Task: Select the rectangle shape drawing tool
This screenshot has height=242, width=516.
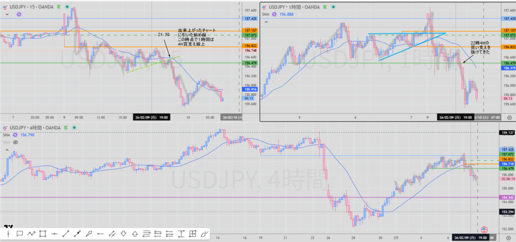Action: tap(43, 233)
